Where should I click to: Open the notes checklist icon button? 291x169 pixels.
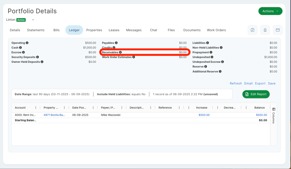(253, 30)
